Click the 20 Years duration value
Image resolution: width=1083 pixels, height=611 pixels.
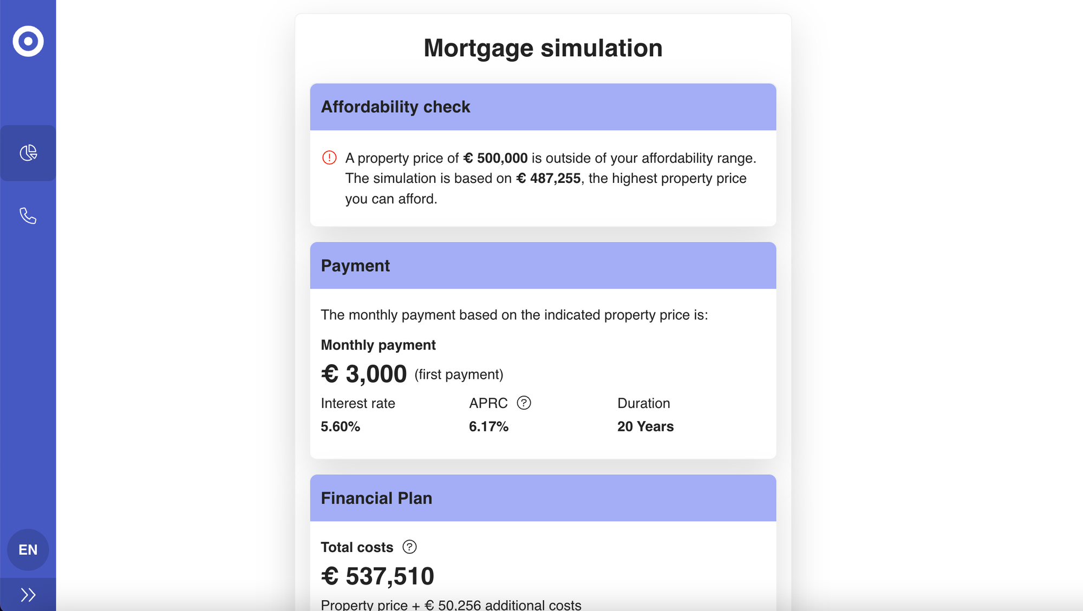tap(645, 426)
